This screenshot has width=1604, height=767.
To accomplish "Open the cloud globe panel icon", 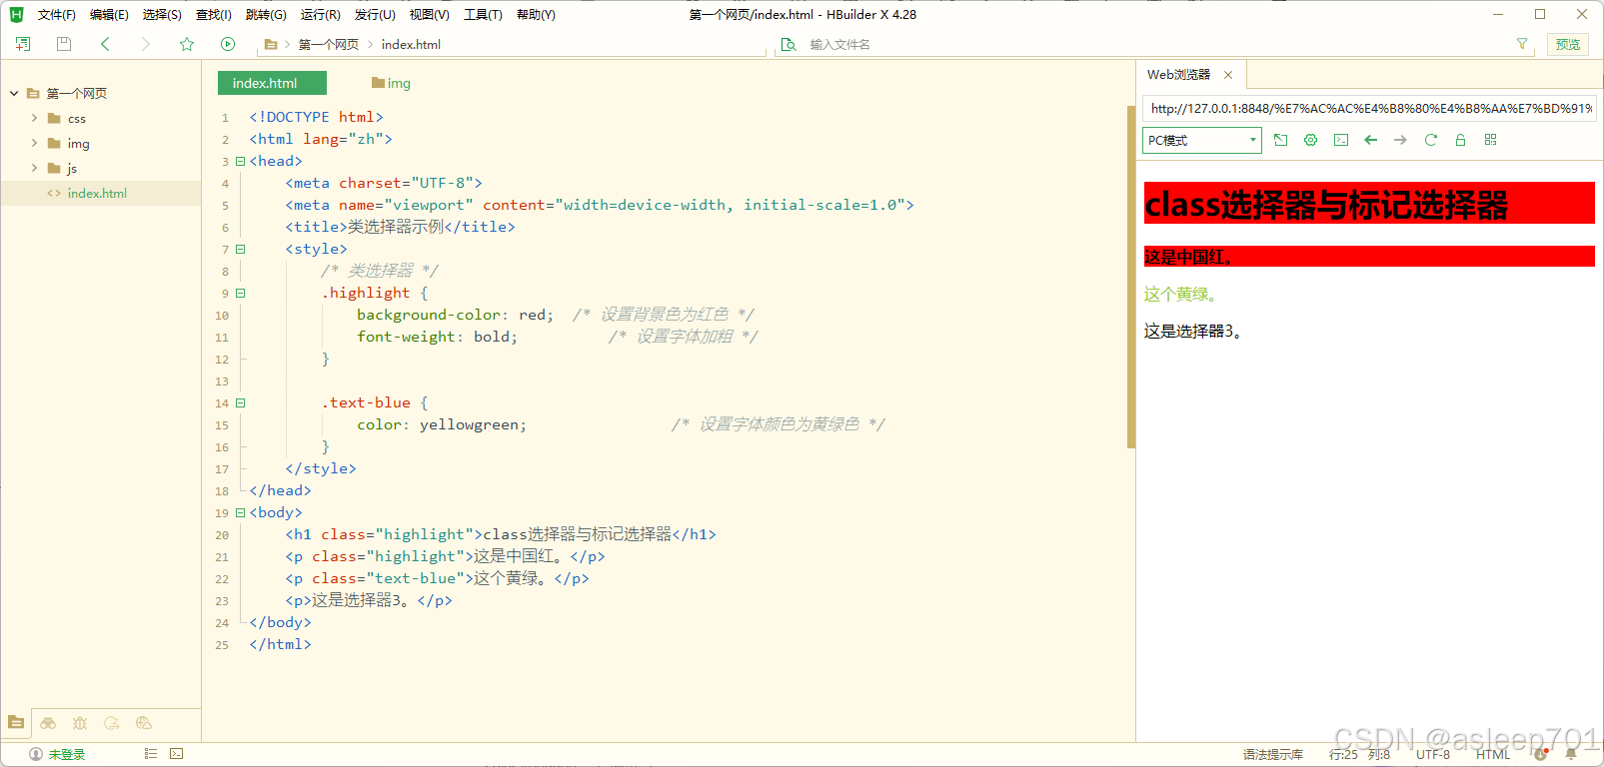I will 144,723.
